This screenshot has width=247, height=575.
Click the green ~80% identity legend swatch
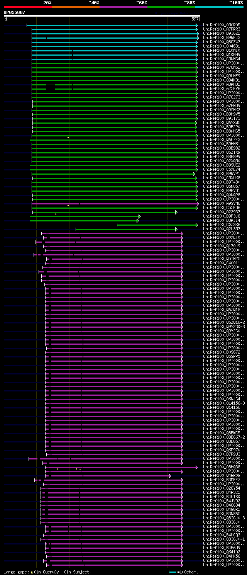171,7
